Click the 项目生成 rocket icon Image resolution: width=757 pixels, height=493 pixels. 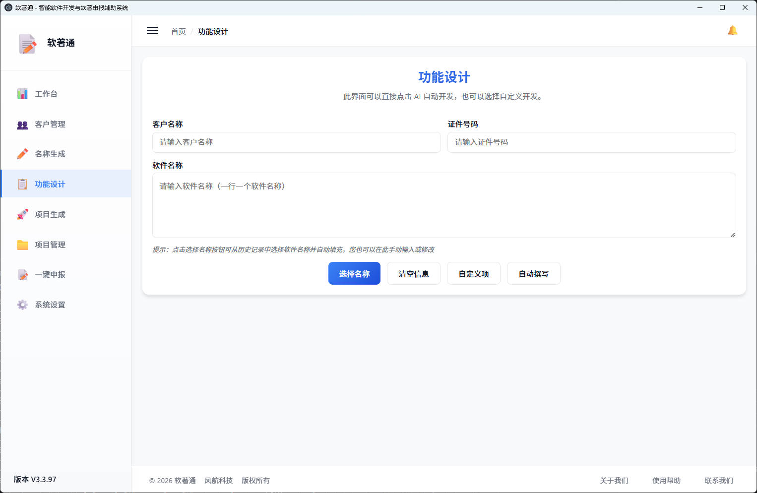(x=22, y=214)
